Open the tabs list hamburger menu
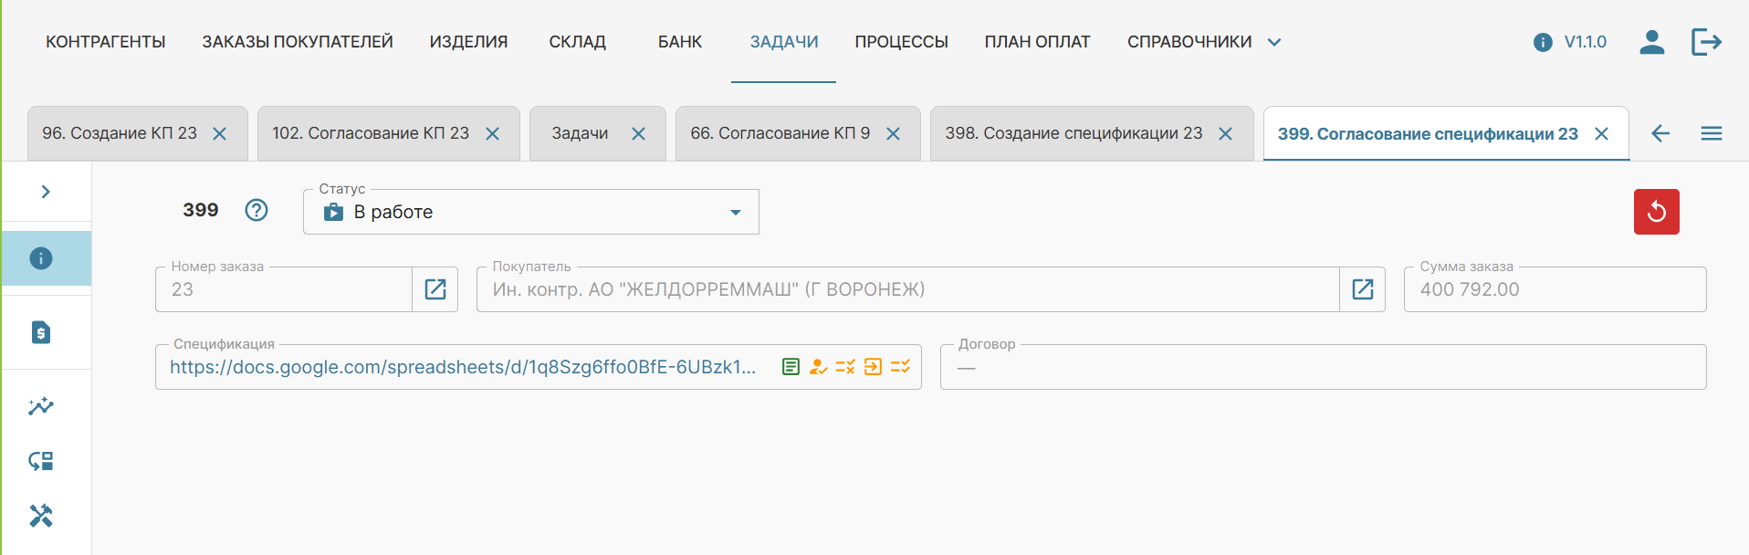The image size is (1749, 555). click(1711, 134)
